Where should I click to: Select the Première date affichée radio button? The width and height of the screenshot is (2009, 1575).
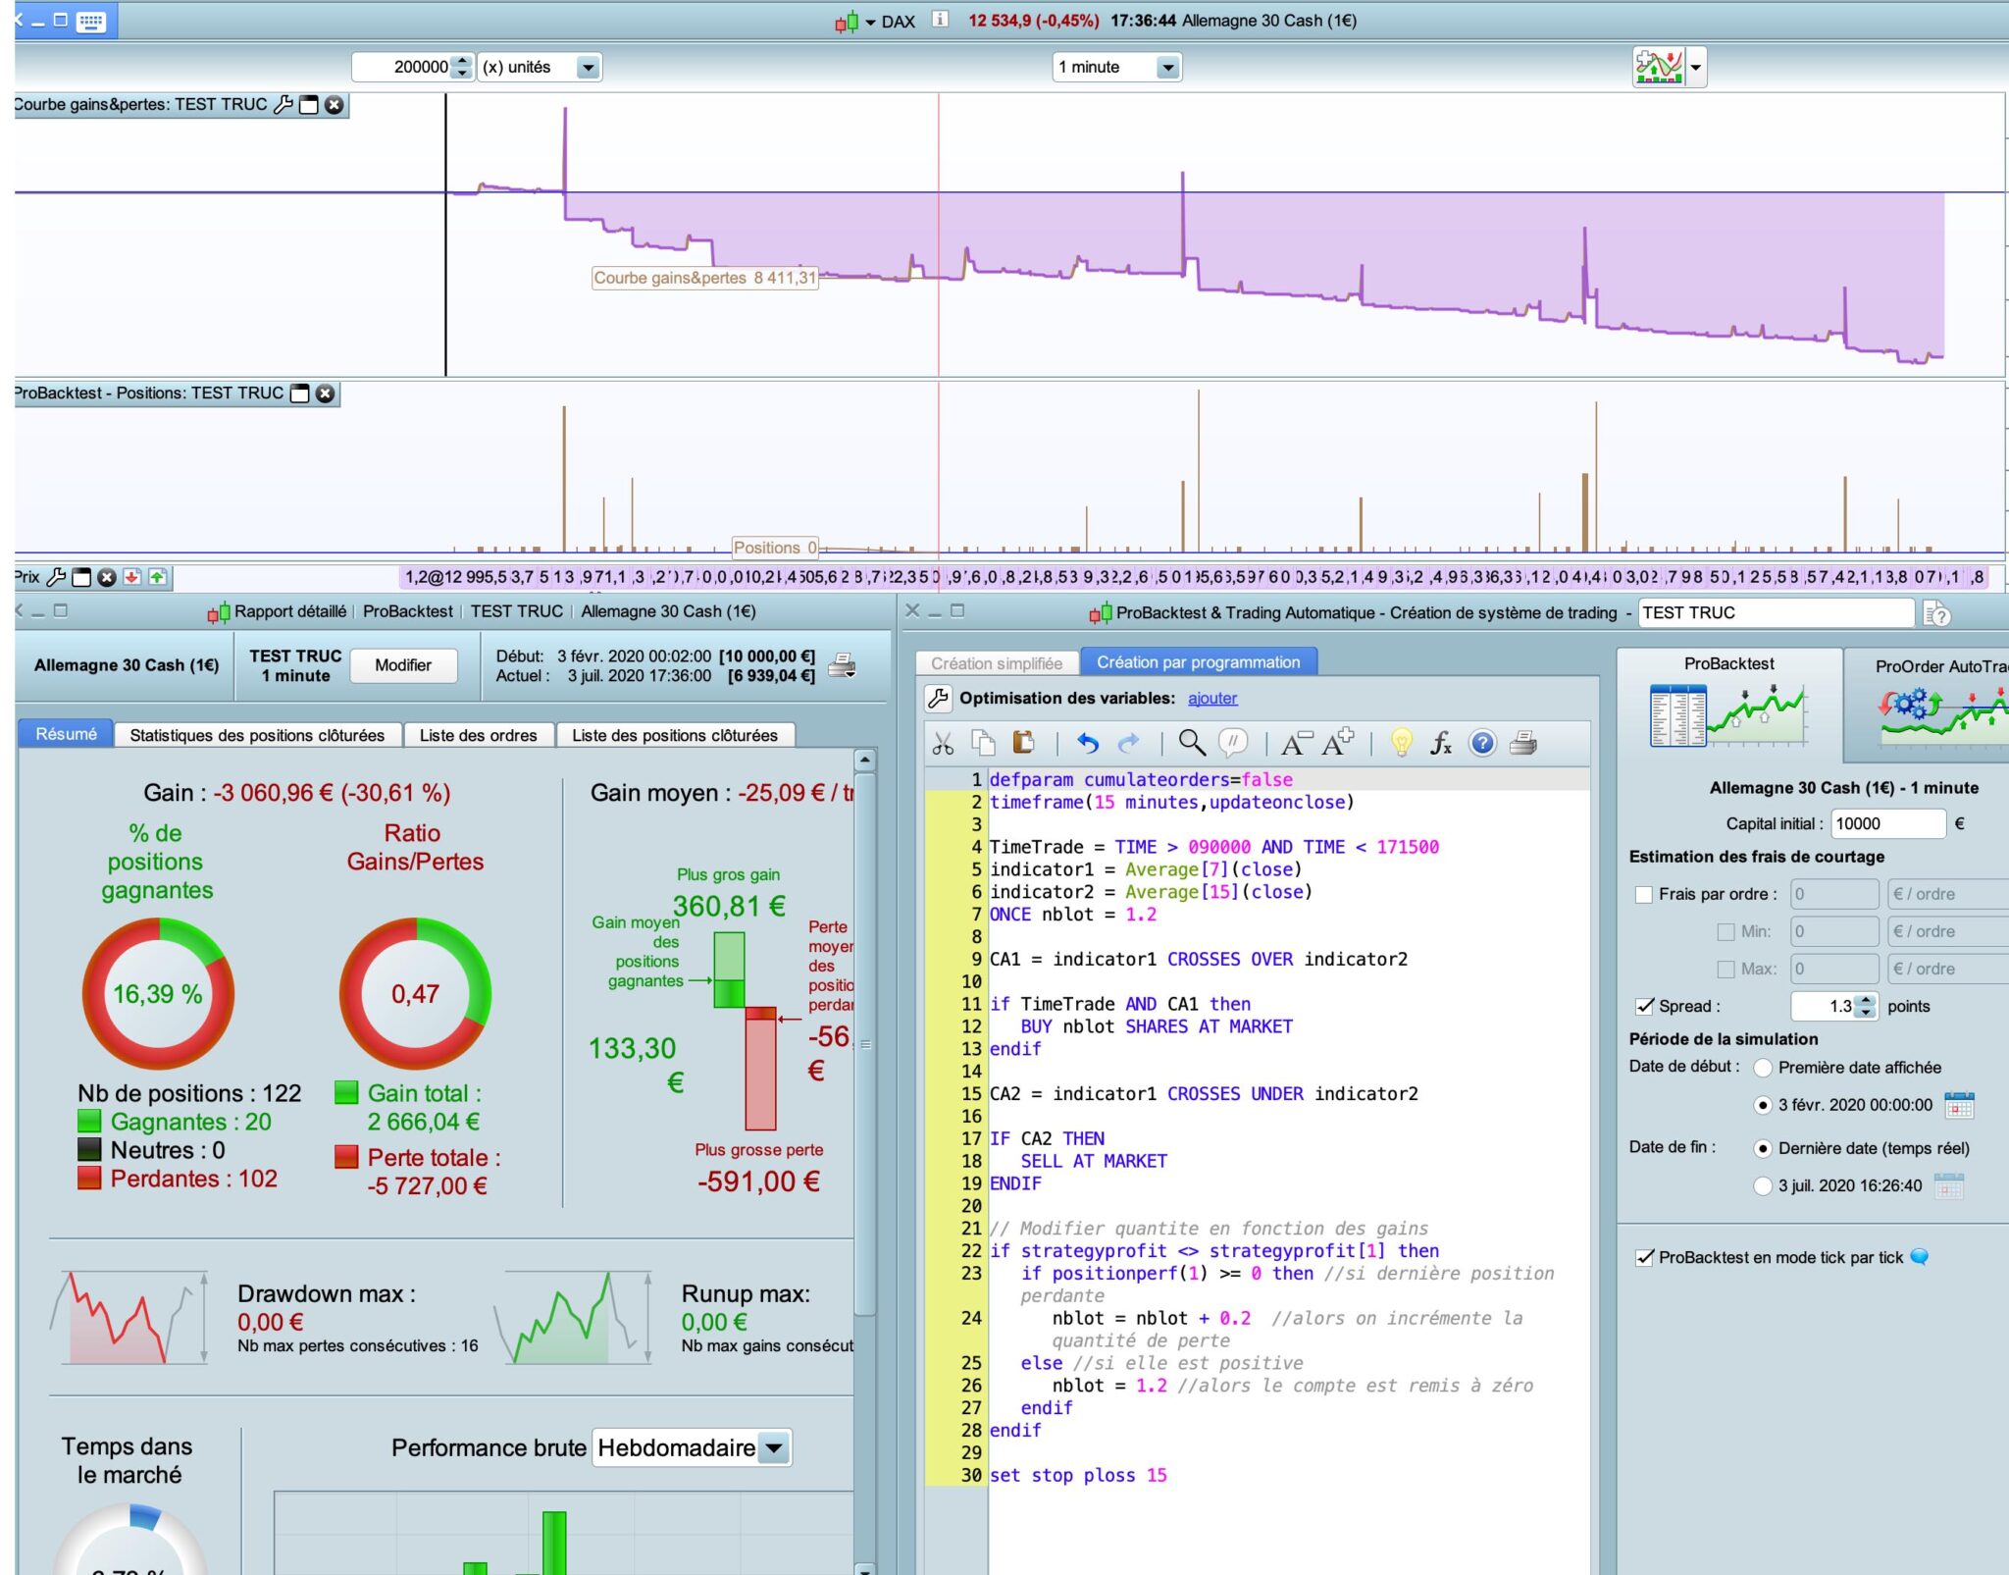pos(1763,1068)
